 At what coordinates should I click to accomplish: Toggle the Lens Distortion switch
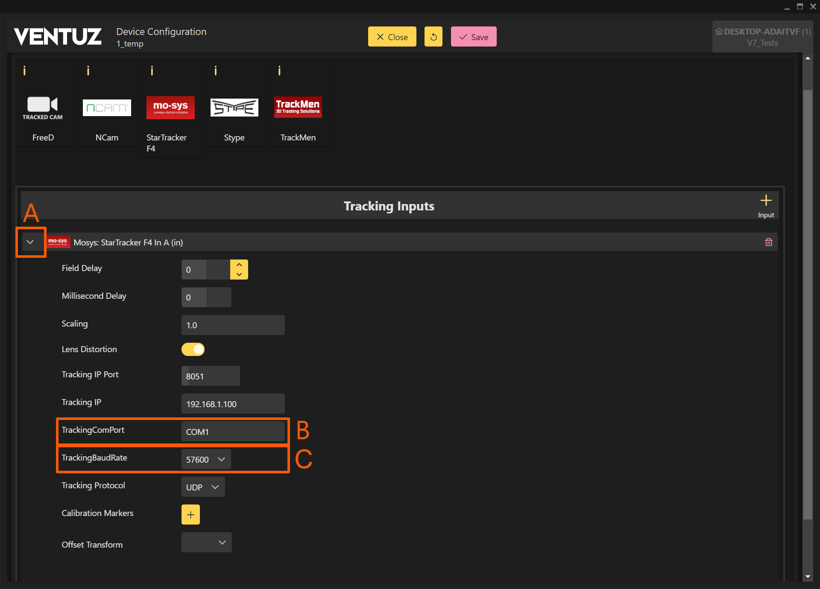point(193,349)
